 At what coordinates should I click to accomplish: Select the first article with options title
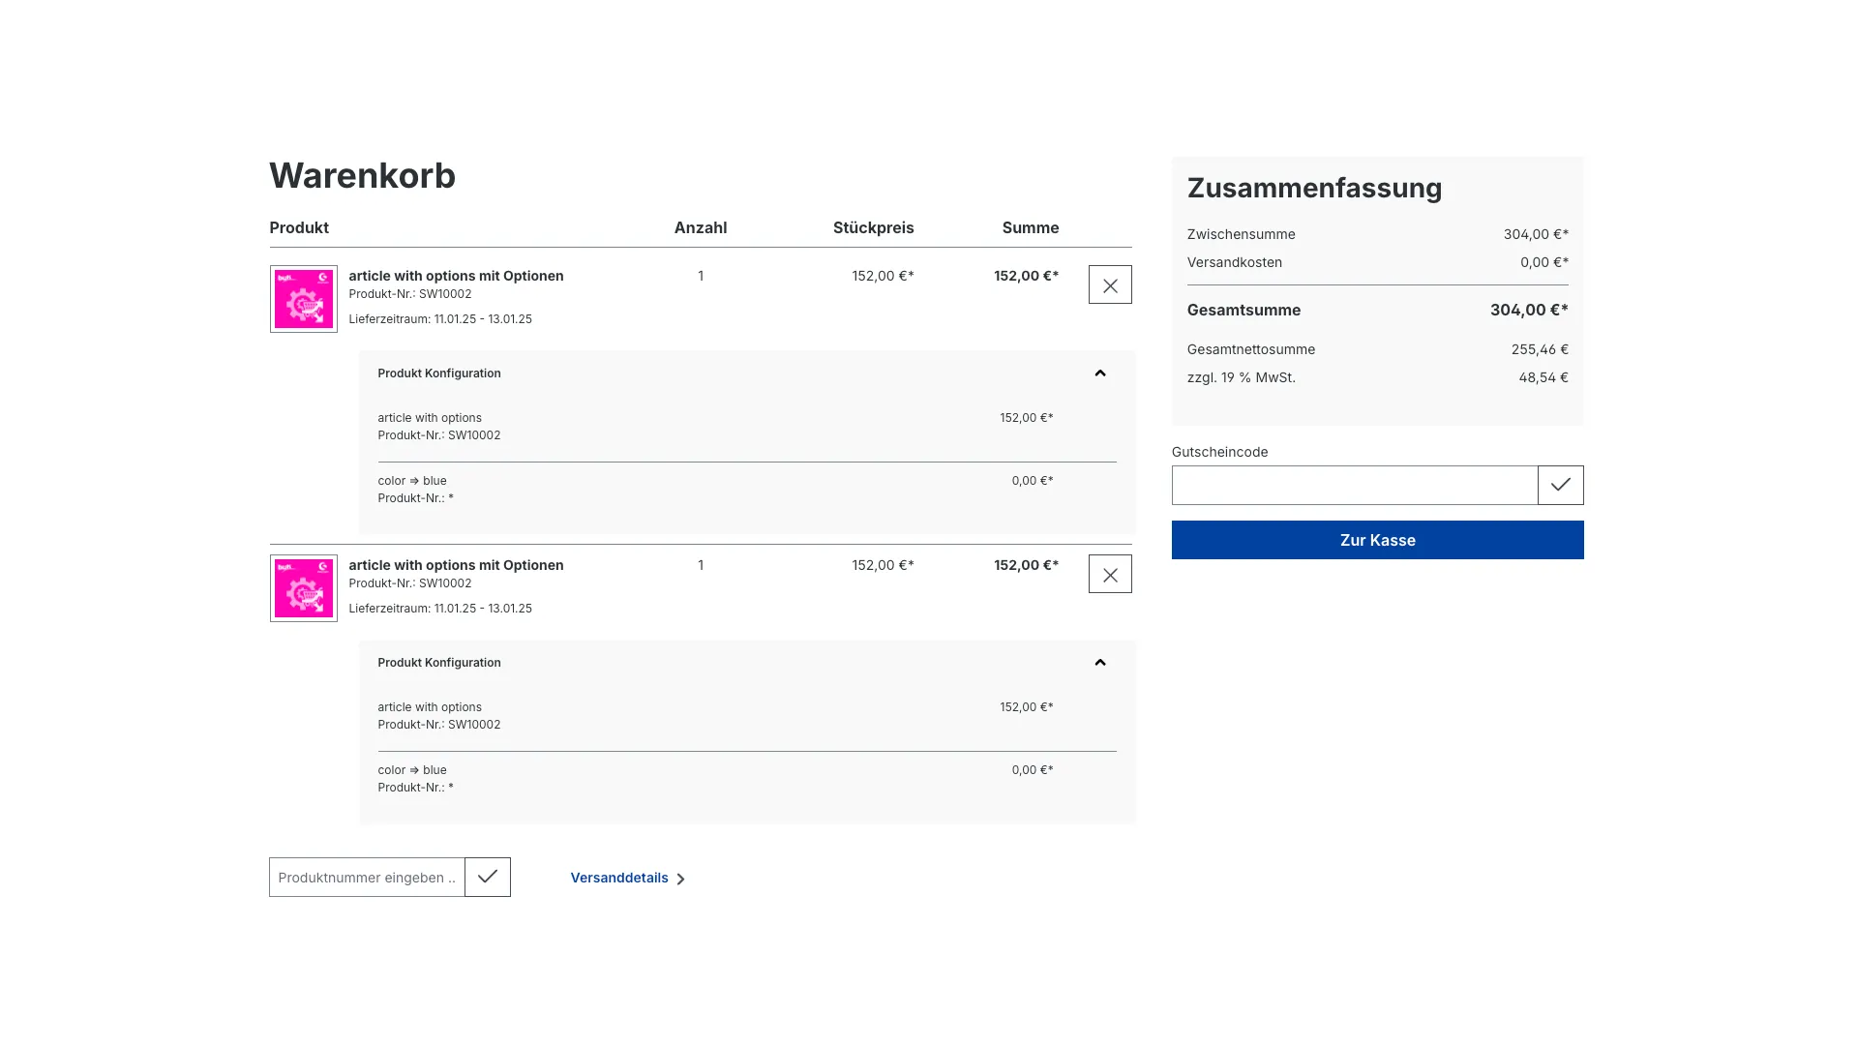(456, 276)
